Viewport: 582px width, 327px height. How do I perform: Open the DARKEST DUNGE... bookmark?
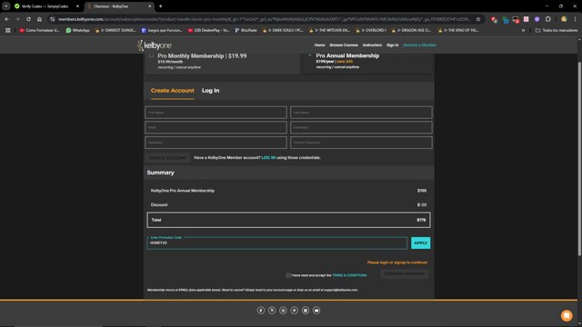pos(115,30)
